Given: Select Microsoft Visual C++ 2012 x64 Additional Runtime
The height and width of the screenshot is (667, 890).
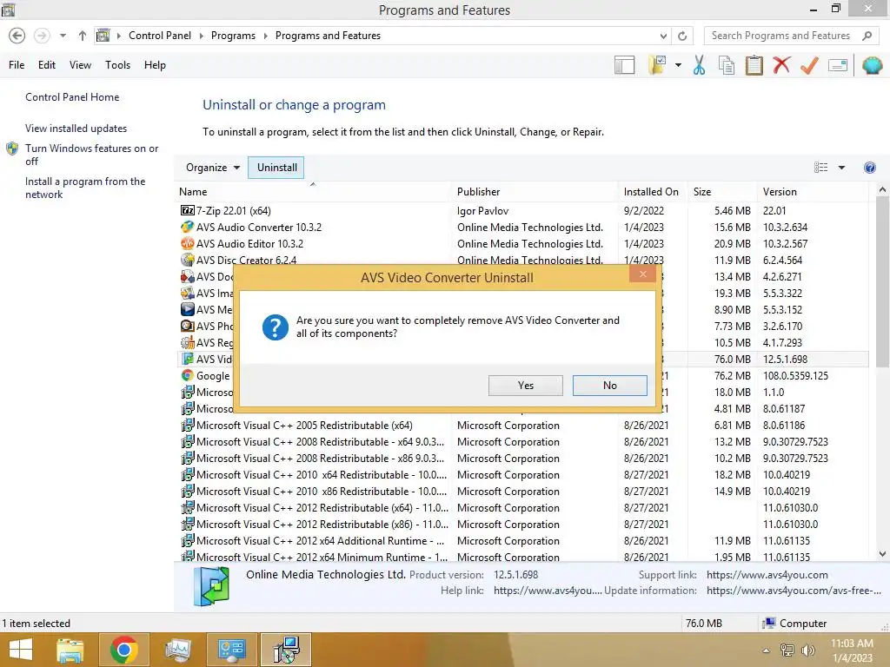Looking at the screenshot, I should coord(522,540).
